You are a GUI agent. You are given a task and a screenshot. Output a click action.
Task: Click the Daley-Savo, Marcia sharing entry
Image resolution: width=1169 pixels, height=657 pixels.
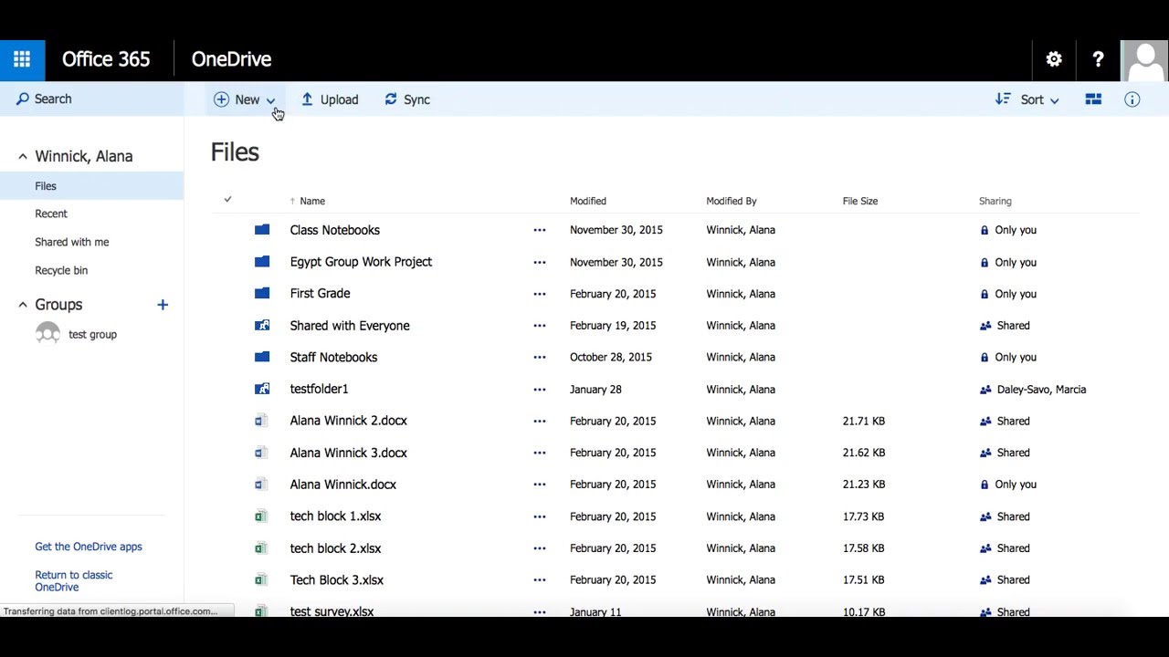(1041, 390)
